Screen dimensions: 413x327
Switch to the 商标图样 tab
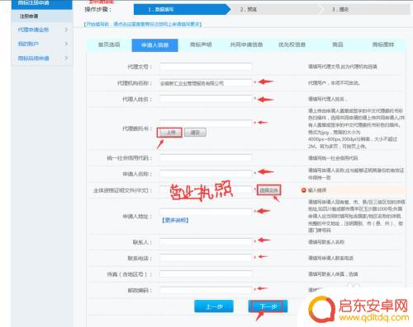(x=383, y=44)
